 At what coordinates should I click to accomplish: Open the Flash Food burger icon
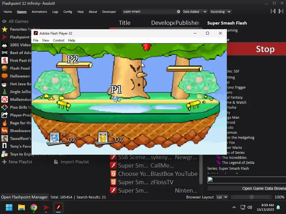[4, 68]
